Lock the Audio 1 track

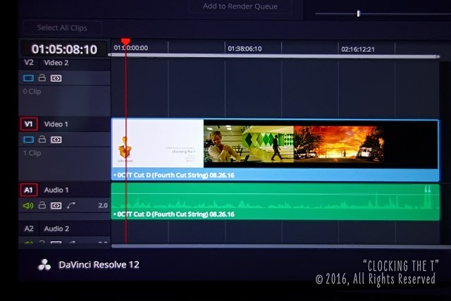42,206
